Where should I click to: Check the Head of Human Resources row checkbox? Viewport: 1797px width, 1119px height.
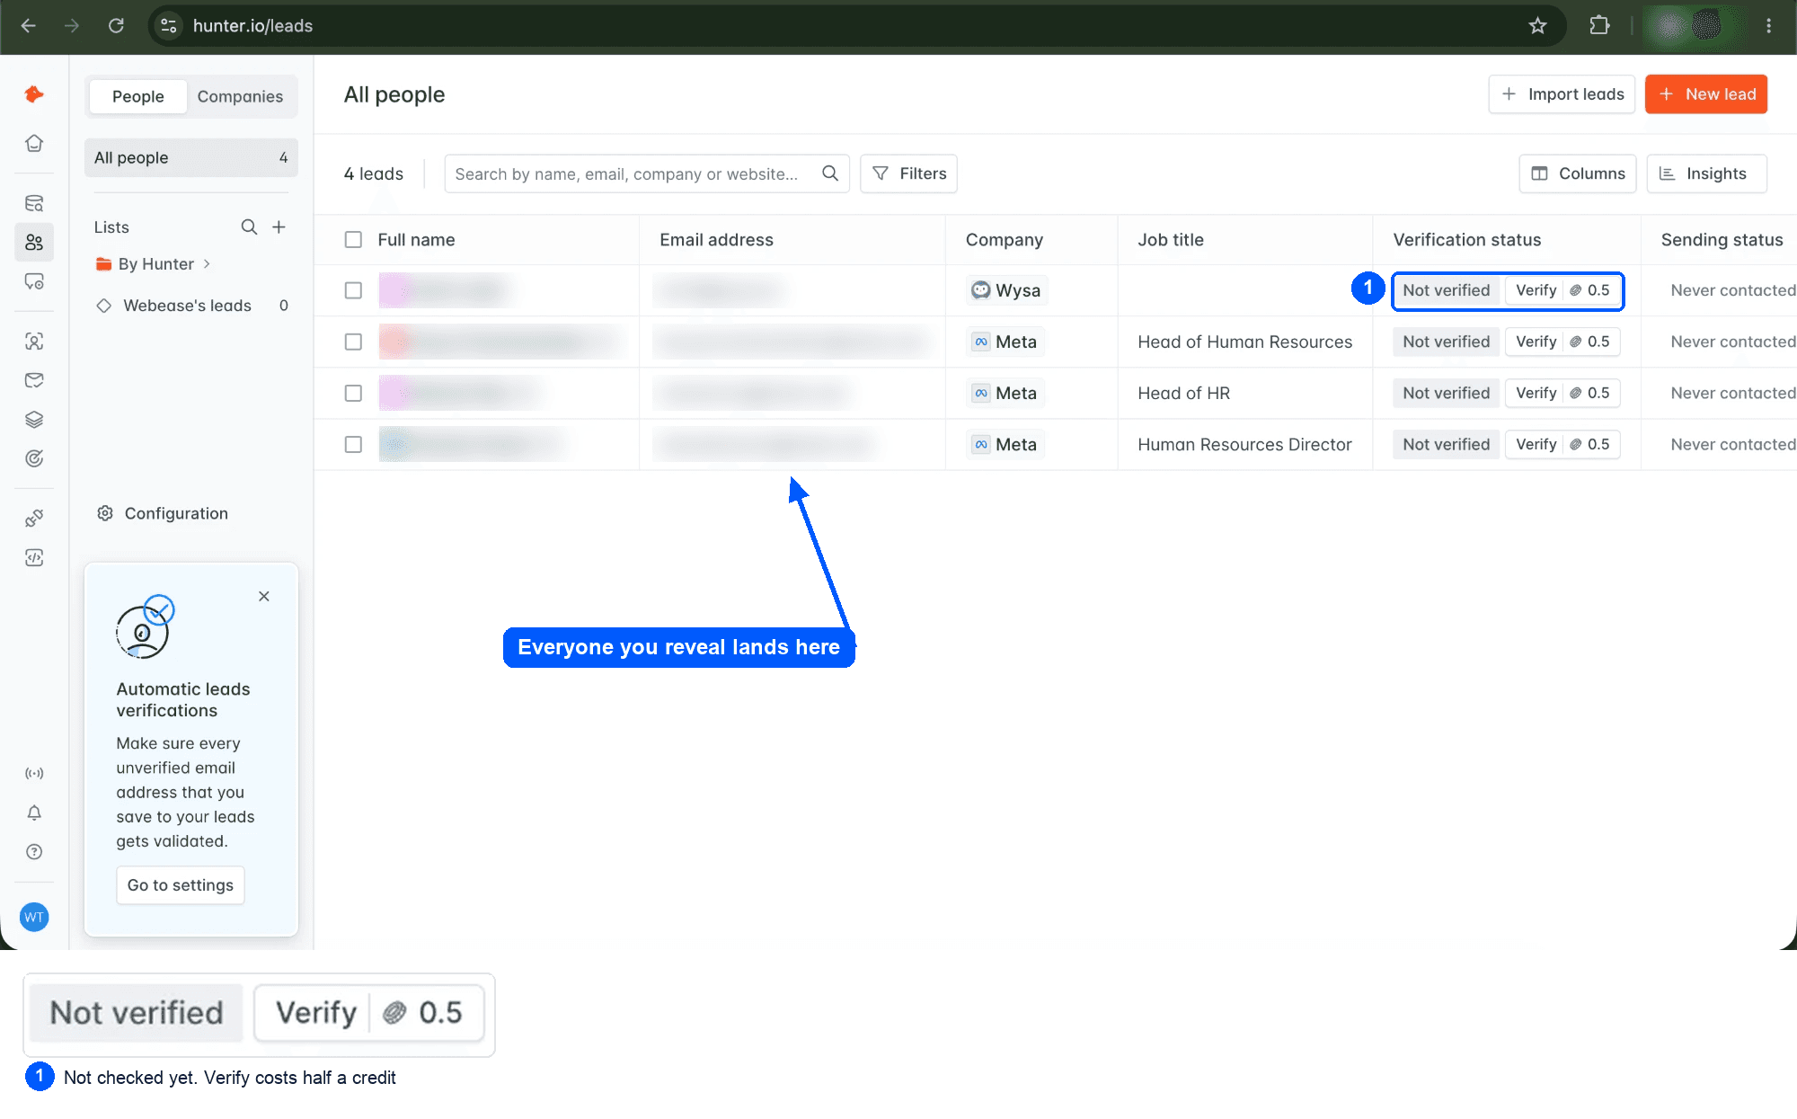(x=353, y=342)
